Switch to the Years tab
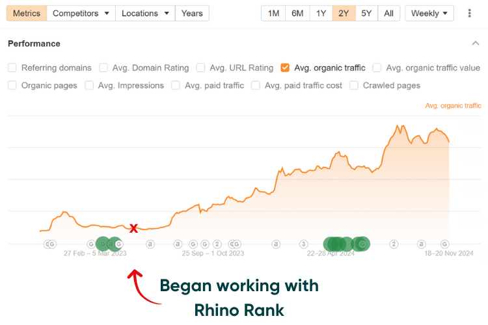This screenshot has width=488, height=325. tap(192, 14)
